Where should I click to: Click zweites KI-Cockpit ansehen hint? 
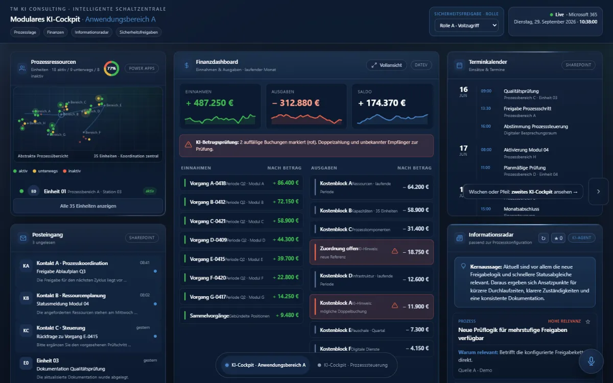(x=523, y=192)
